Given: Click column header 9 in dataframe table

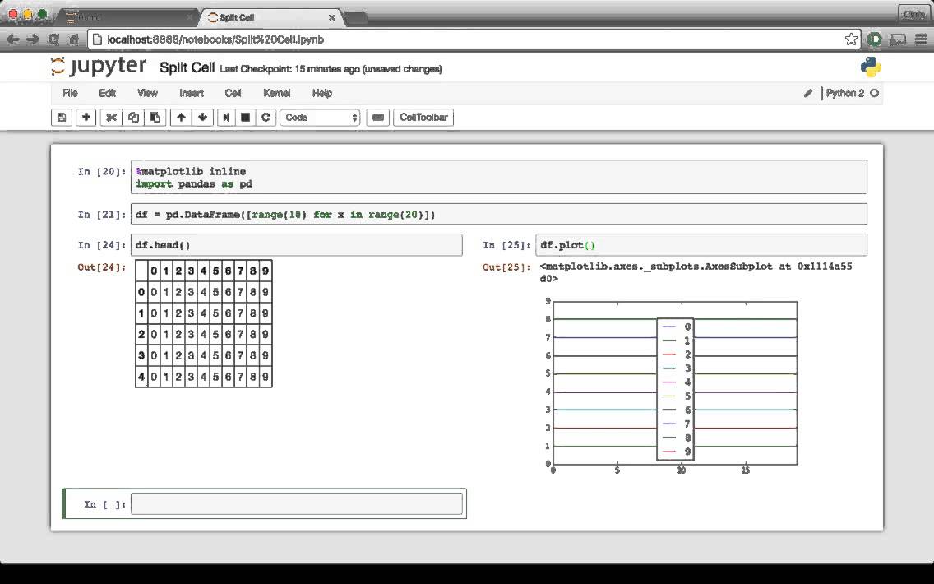Looking at the screenshot, I should coord(266,271).
